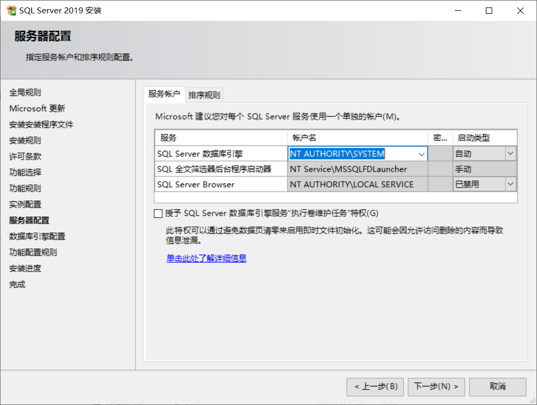Screen dimensions: 537x405
Task: Select the 服务器配置 step in sidebar
Action: tap(29, 221)
